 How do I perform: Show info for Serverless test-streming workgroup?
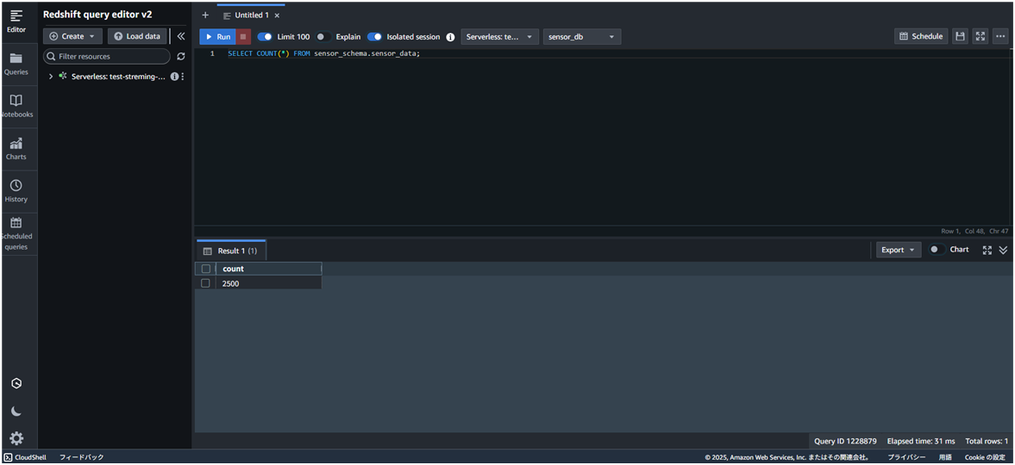(173, 77)
